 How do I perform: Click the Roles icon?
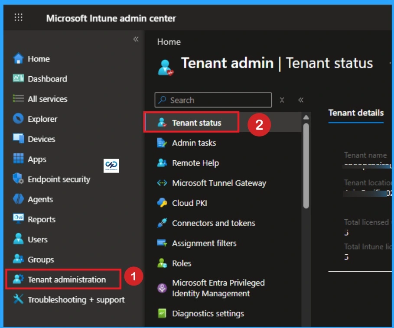[x=162, y=263]
